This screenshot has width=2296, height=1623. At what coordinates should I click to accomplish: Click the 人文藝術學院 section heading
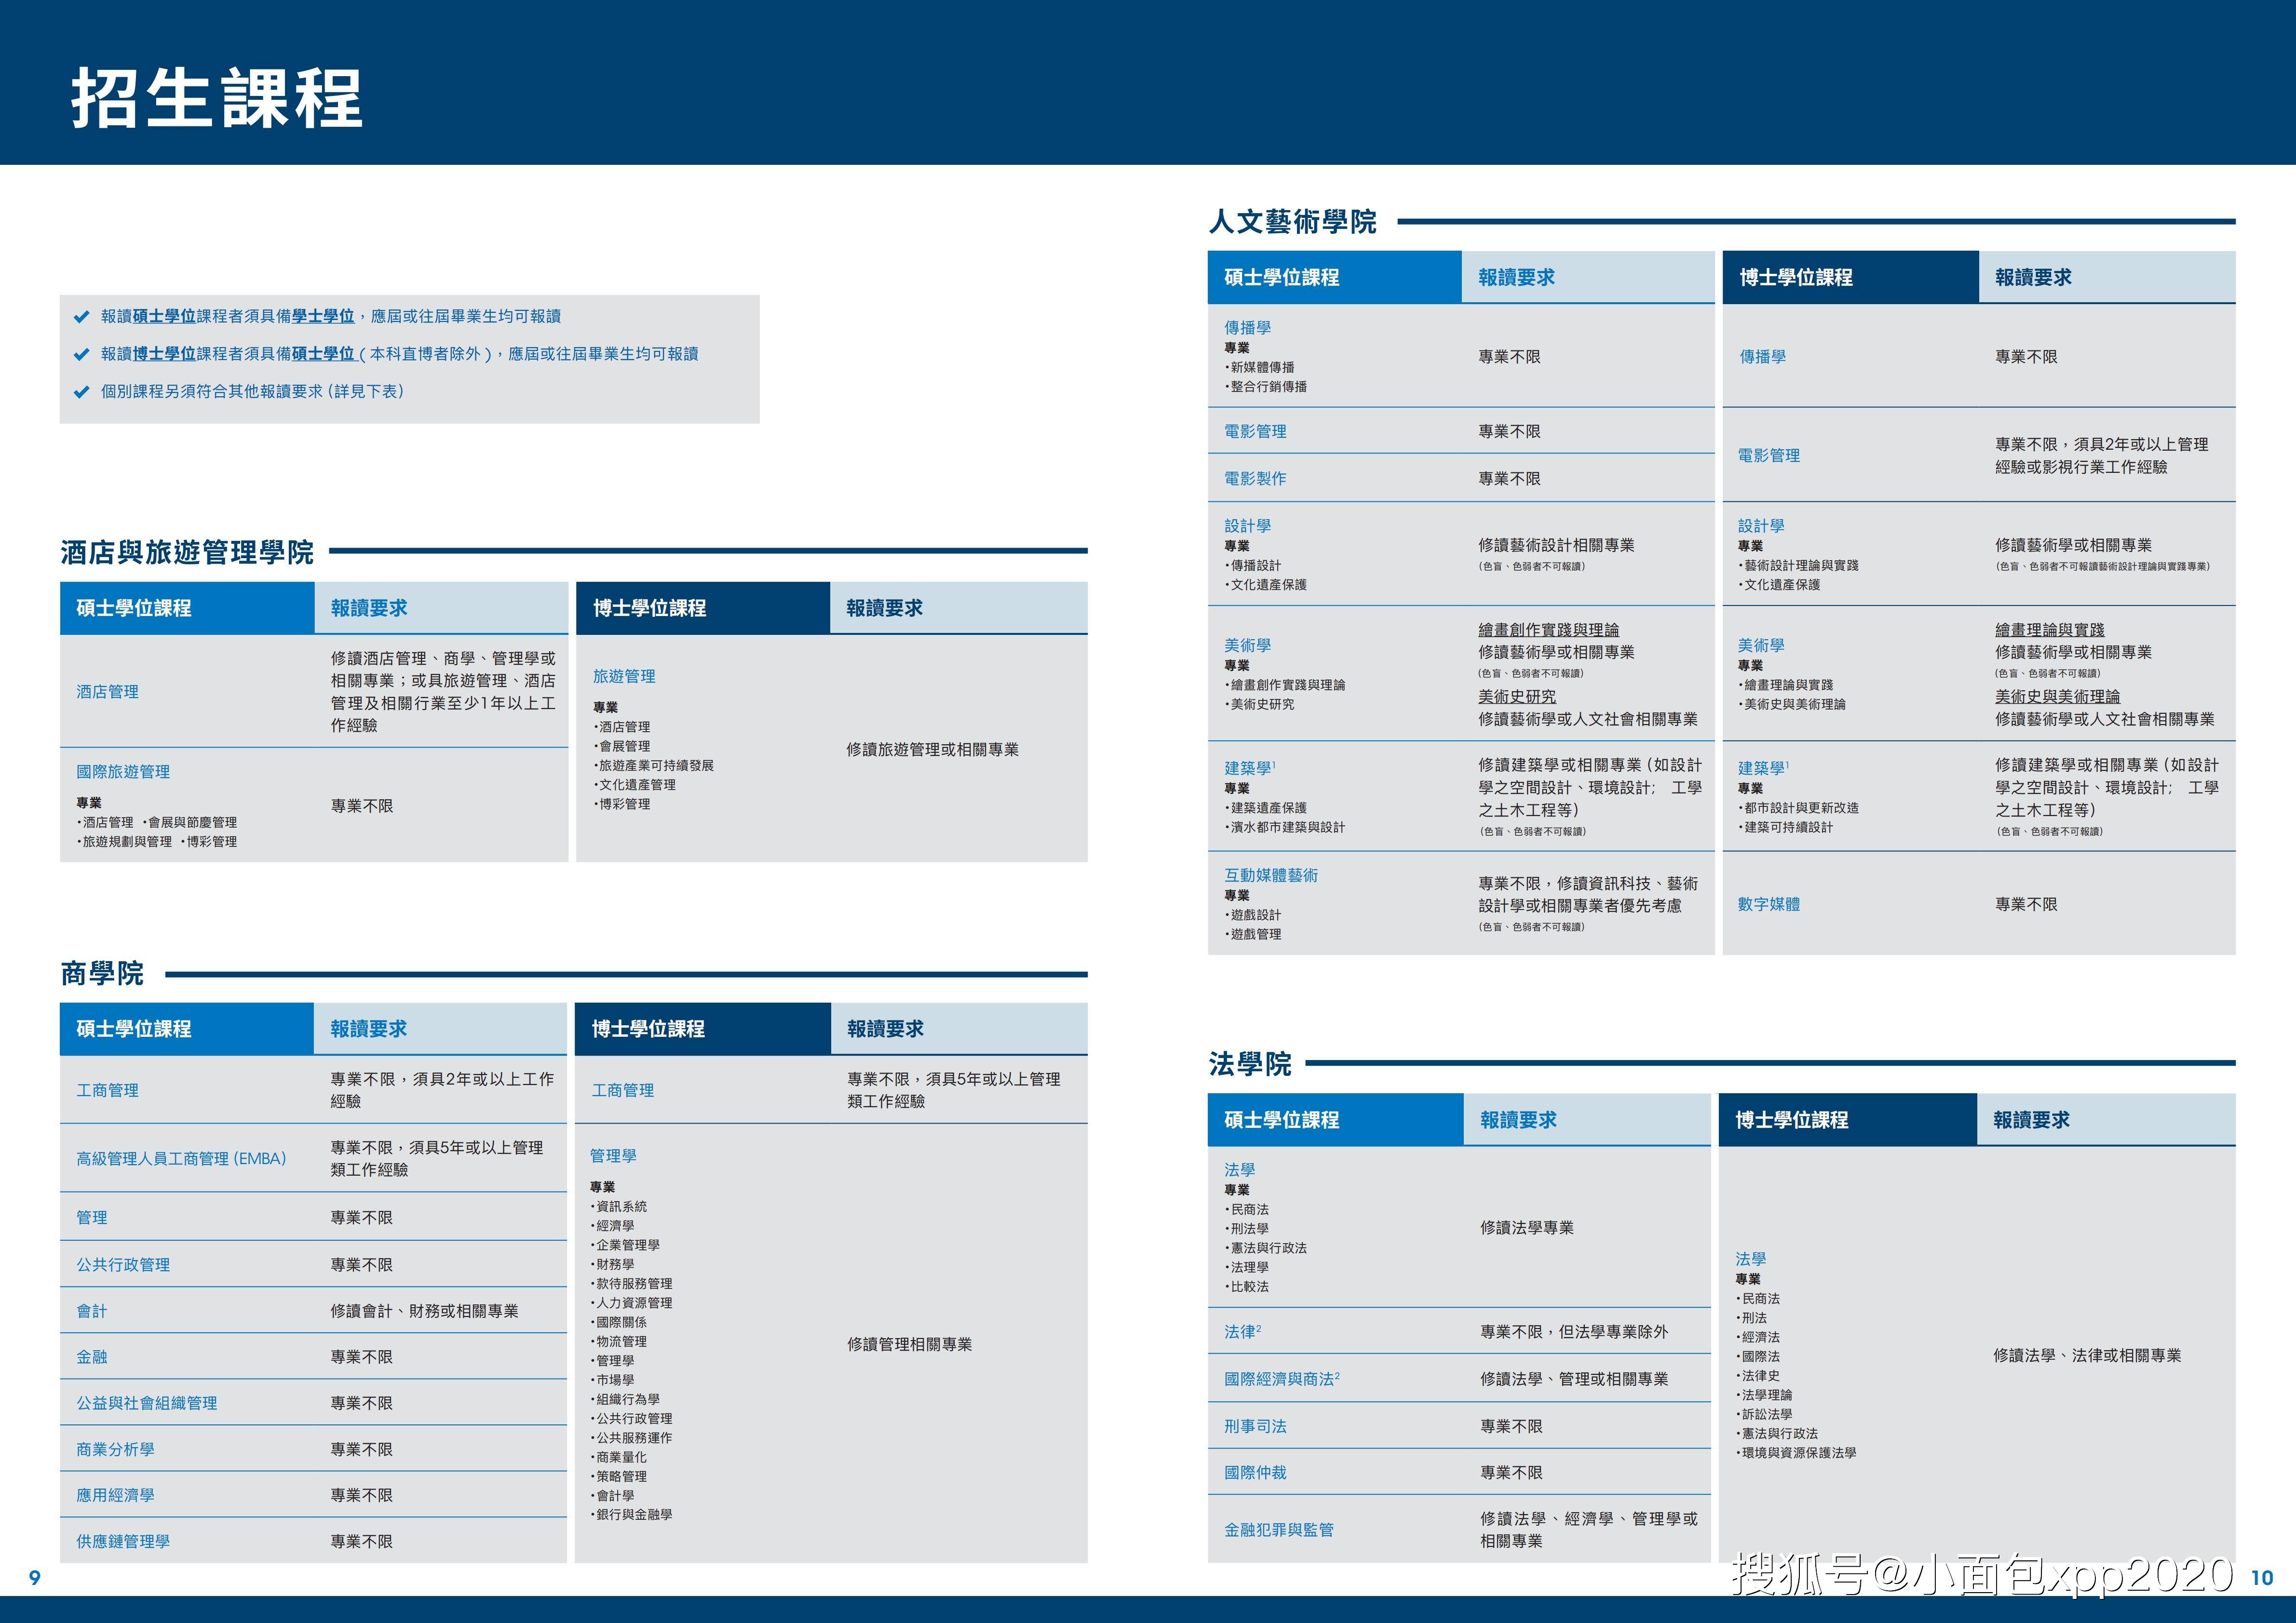[1292, 221]
